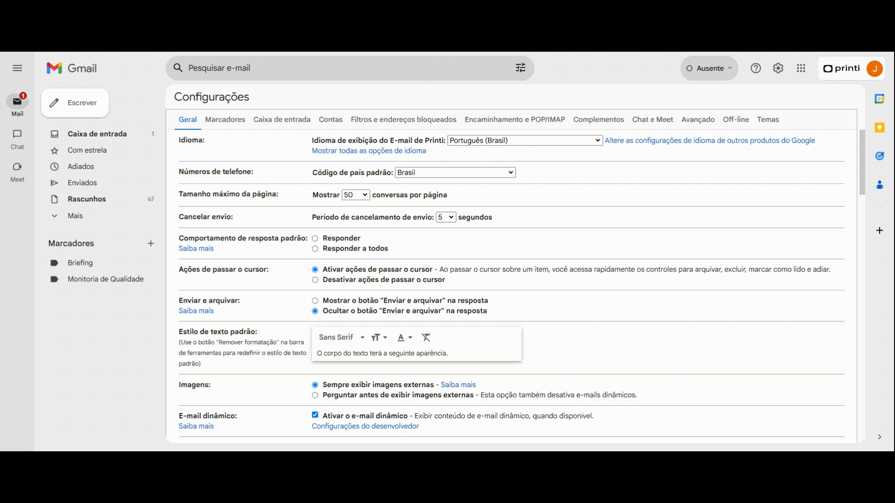
Task: Open the Google apps grid
Action: tap(801, 68)
